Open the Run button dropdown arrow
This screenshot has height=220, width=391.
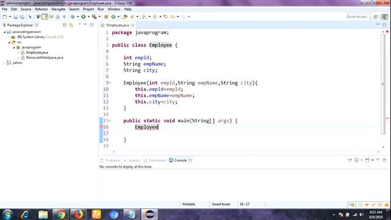89,16
